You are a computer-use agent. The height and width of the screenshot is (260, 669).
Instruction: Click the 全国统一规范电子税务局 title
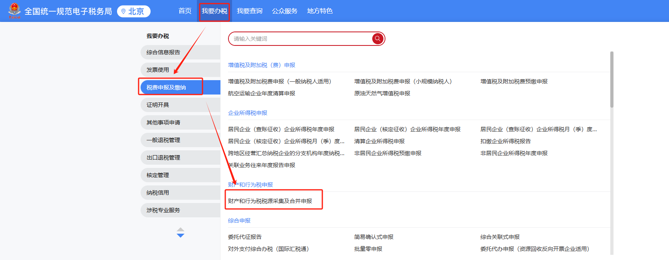click(68, 11)
